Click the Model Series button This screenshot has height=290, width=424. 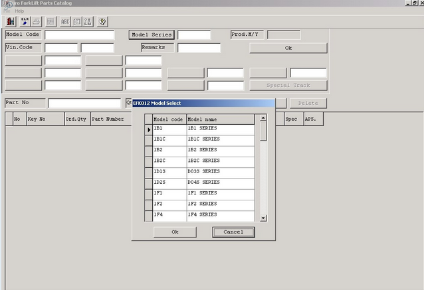coord(152,35)
